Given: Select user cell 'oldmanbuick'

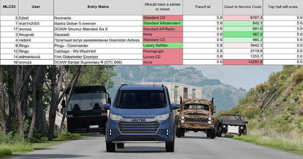Looking at the screenshot, I should click(x=36, y=57).
